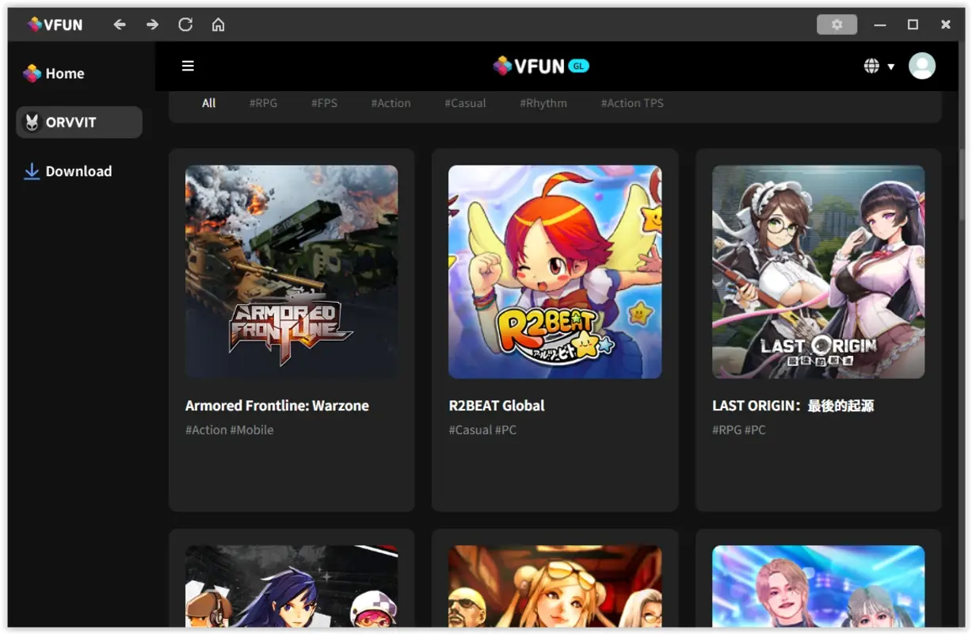Open the hamburger menu in the header
Image resolution: width=972 pixels, height=634 pixels.
pos(188,66)
